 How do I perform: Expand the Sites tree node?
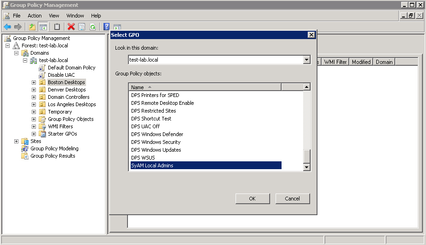[x=16, y=141]
